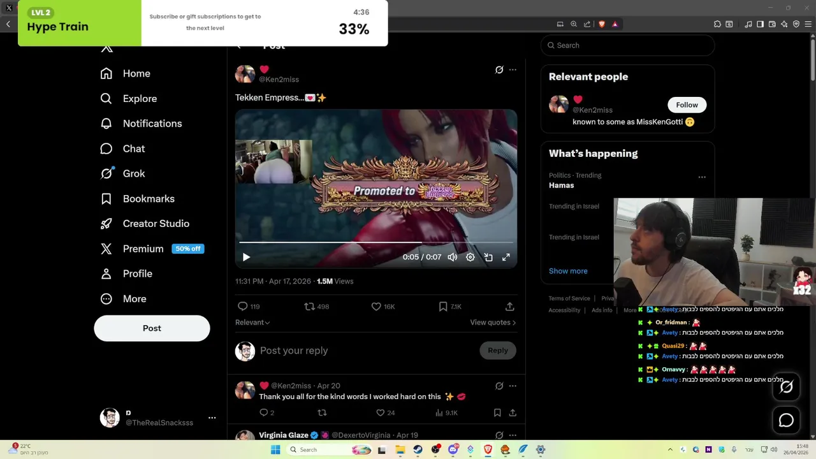Viewport: 816px width, 459px height.
Task: Click the Grok icon on main post
Action: 499,69
